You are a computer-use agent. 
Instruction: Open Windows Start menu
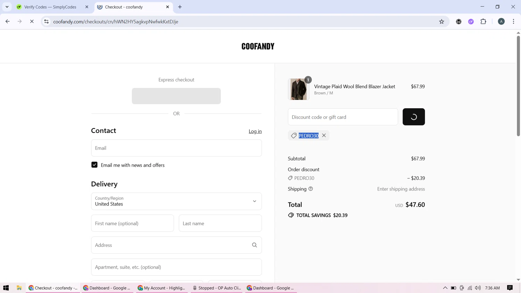tap(6, 288)
